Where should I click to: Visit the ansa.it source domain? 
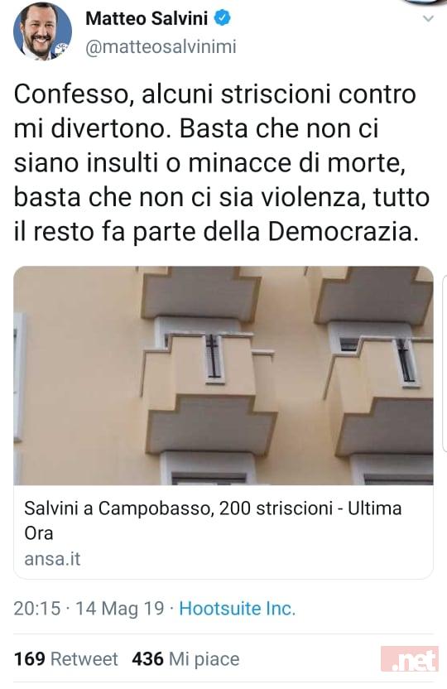pyautogui.click(x=52, y=559)
